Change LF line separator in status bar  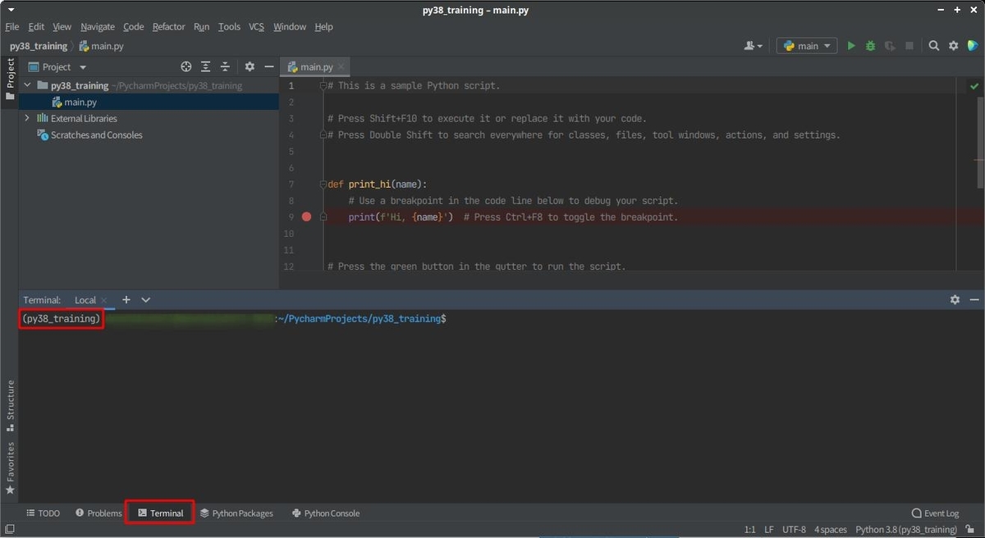770,530
